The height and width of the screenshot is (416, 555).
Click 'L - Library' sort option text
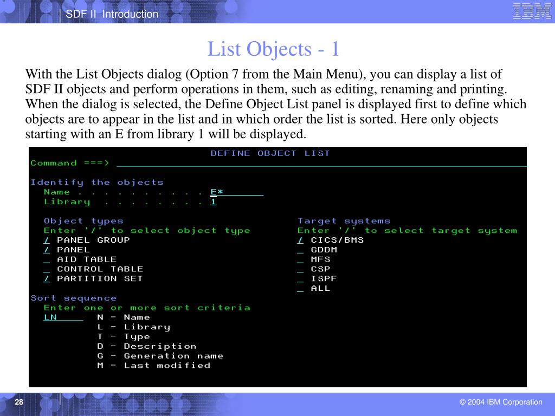(x=134, y=327)
